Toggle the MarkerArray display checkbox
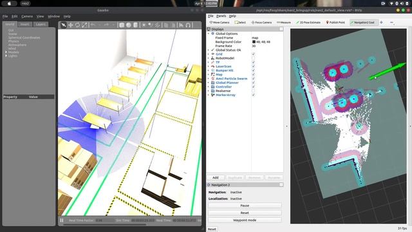 [x=253, y=95]
